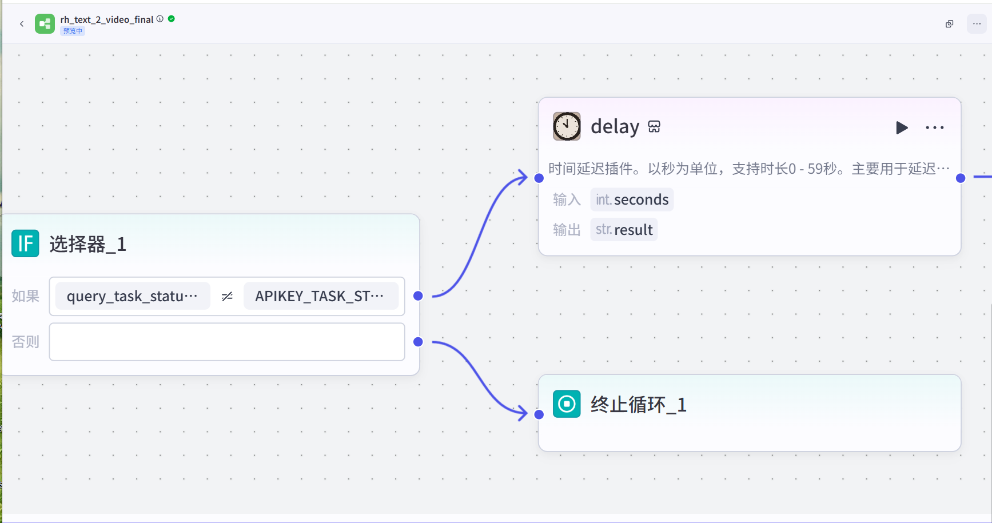Click the 终止循环_1 input port
This screenshot has width=992, height=523.
539,414
